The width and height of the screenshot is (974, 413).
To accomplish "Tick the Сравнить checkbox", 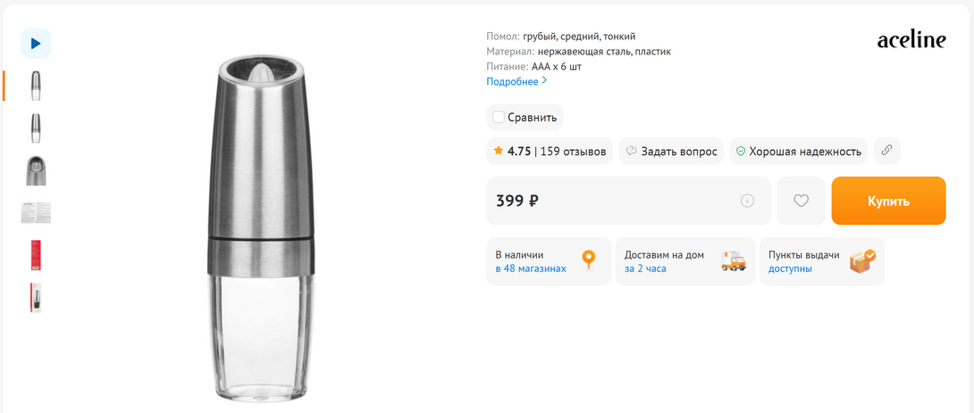I will coord(499,117).
